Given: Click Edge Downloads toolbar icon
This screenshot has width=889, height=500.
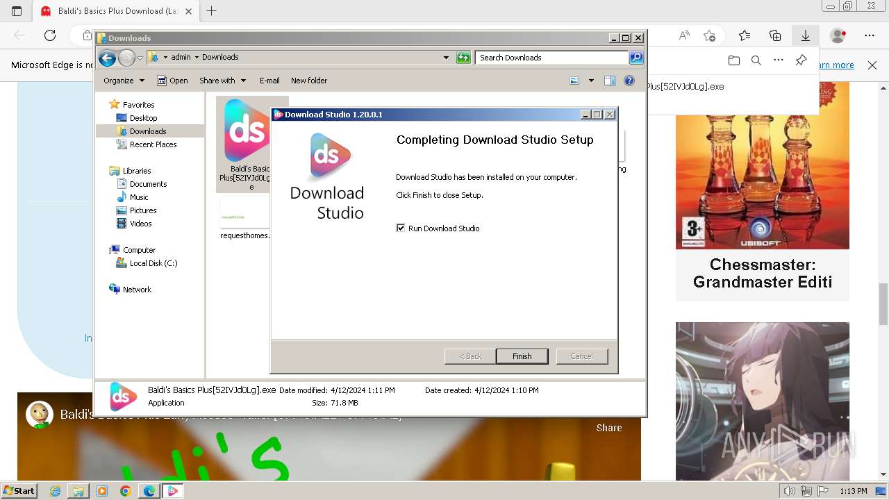Looking at the screenshot, I should coord(806,35).
